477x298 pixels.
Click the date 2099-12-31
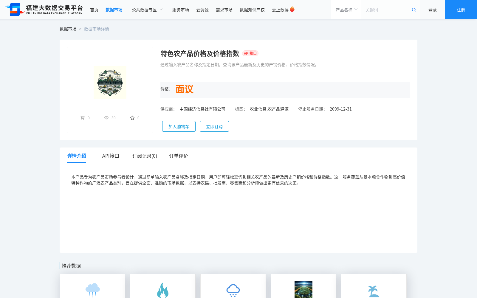tap(341, 109)
